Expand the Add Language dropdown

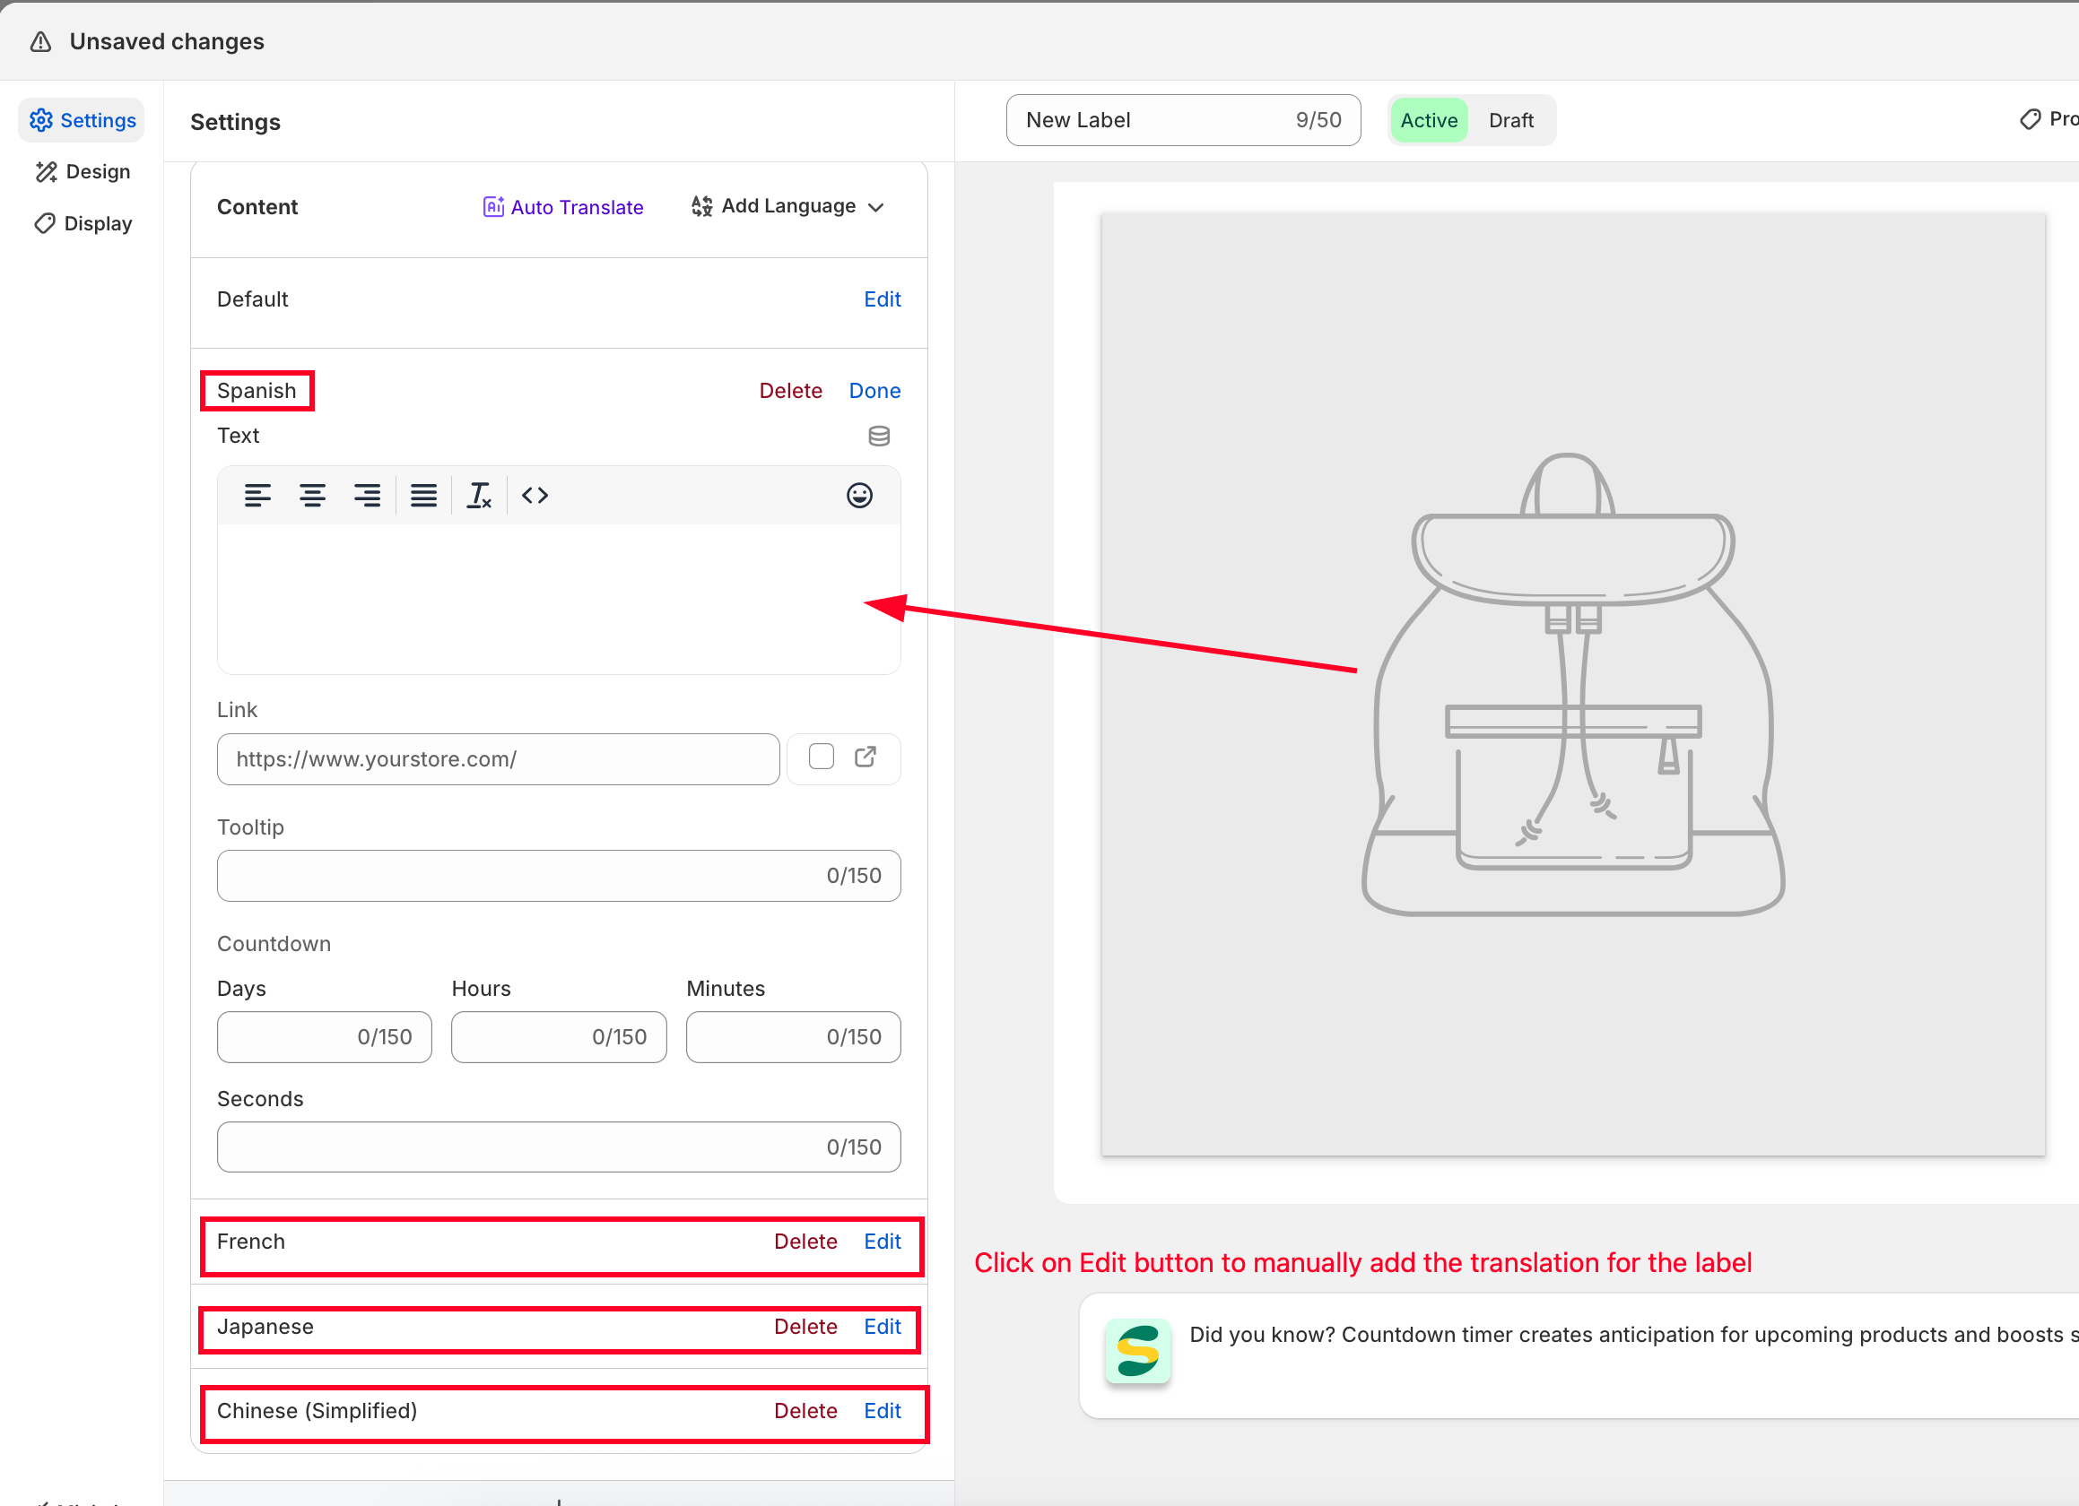pos(788,206)
